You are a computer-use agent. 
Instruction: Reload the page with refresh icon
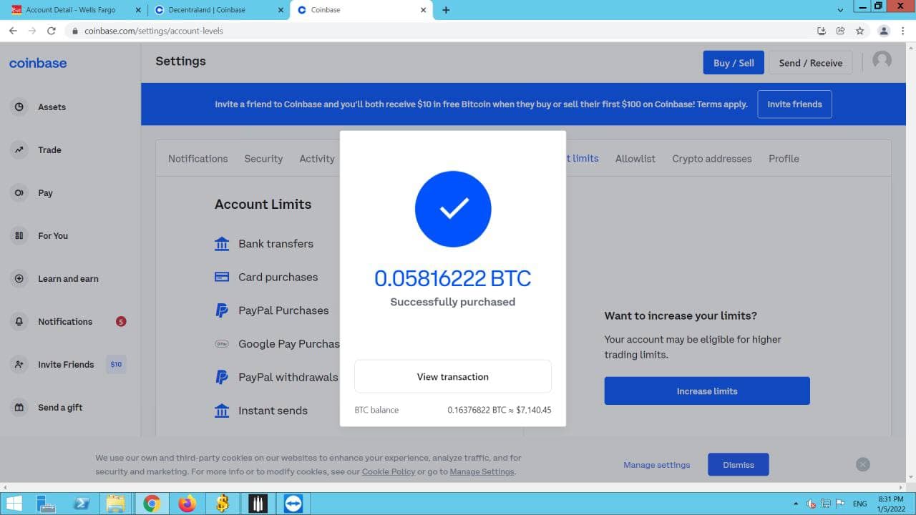point(52,31)
